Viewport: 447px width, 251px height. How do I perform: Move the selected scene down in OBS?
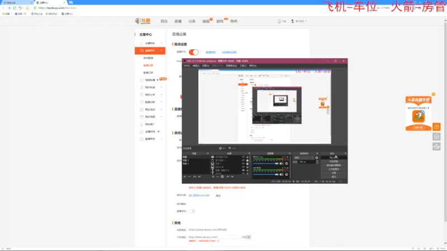[x=199, y=177]
